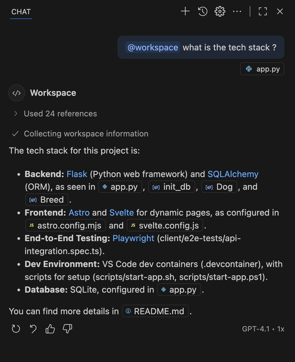
Task: Close the chat panel
Action: (280, 11)
